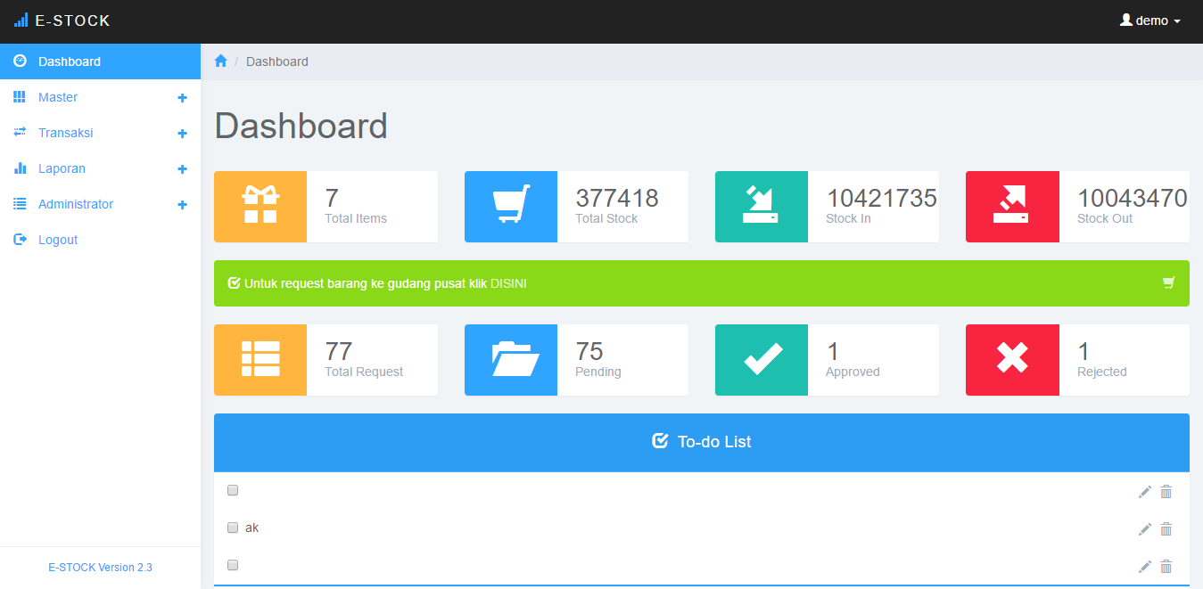Click the Transaksi exchange arrows icon
Screen dimensions: 1203x589
click(20, 132)
